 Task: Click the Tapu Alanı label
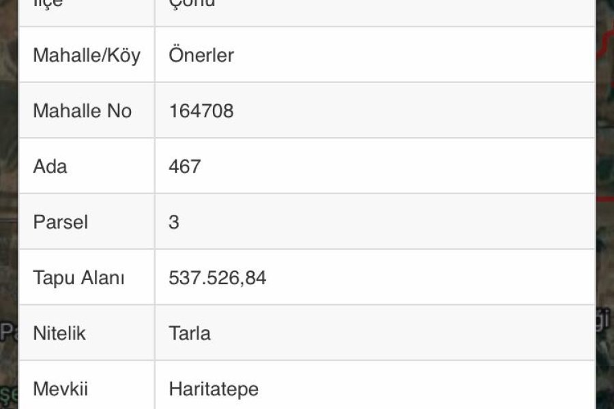click(x=78, y=277)
